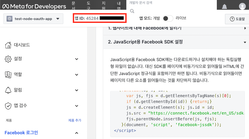Click the 앱 검수 shield icon
Viewport: 249px width, 139px height.
pyautogui.click(x=8, y=106)
